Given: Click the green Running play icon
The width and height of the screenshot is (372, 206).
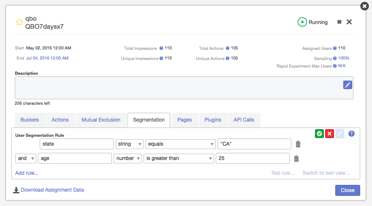Looking at the screenshot, I should coord(302,22).
